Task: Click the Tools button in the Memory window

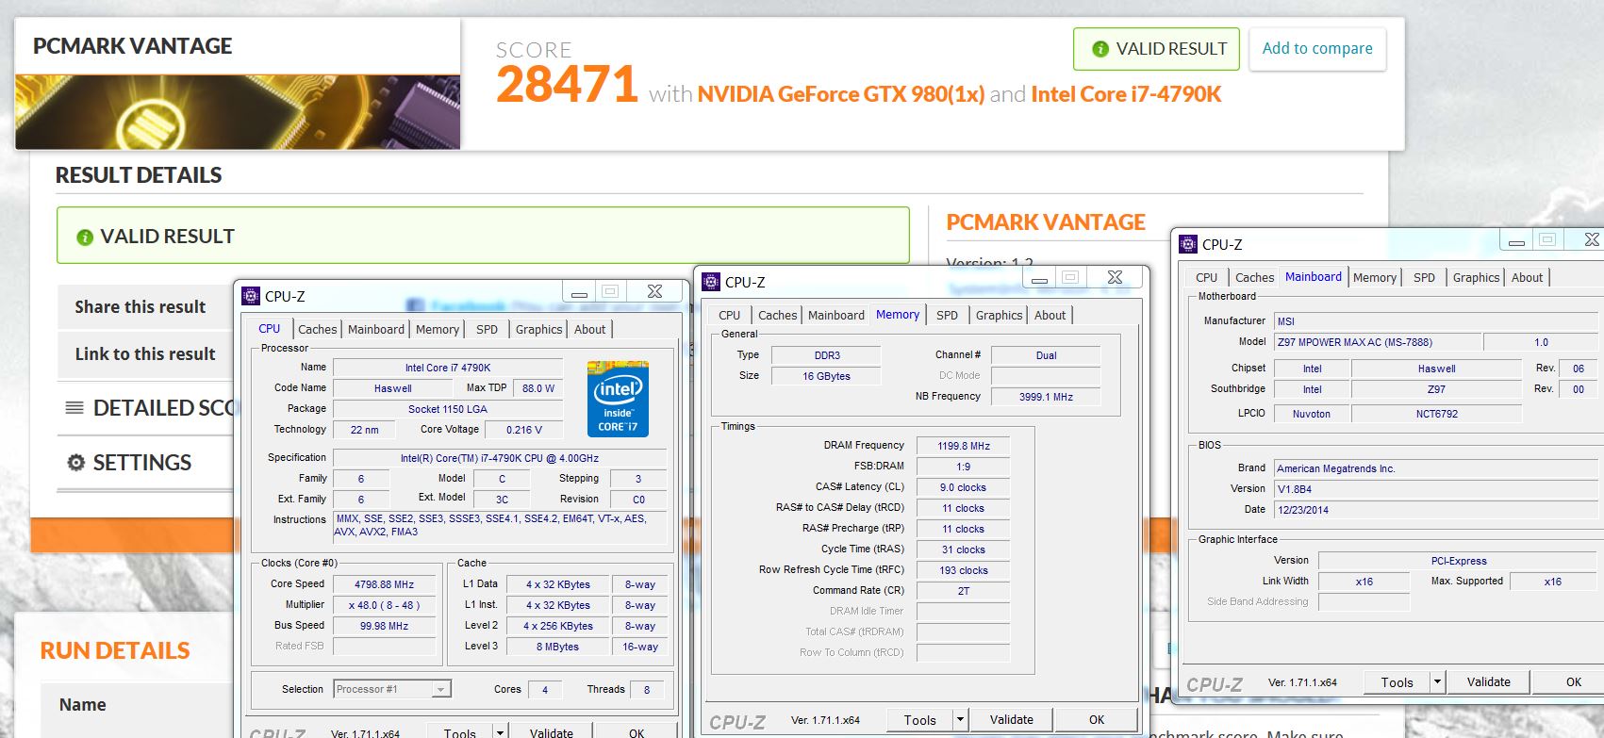Action: pyautogui.click(x=919, y=720)
